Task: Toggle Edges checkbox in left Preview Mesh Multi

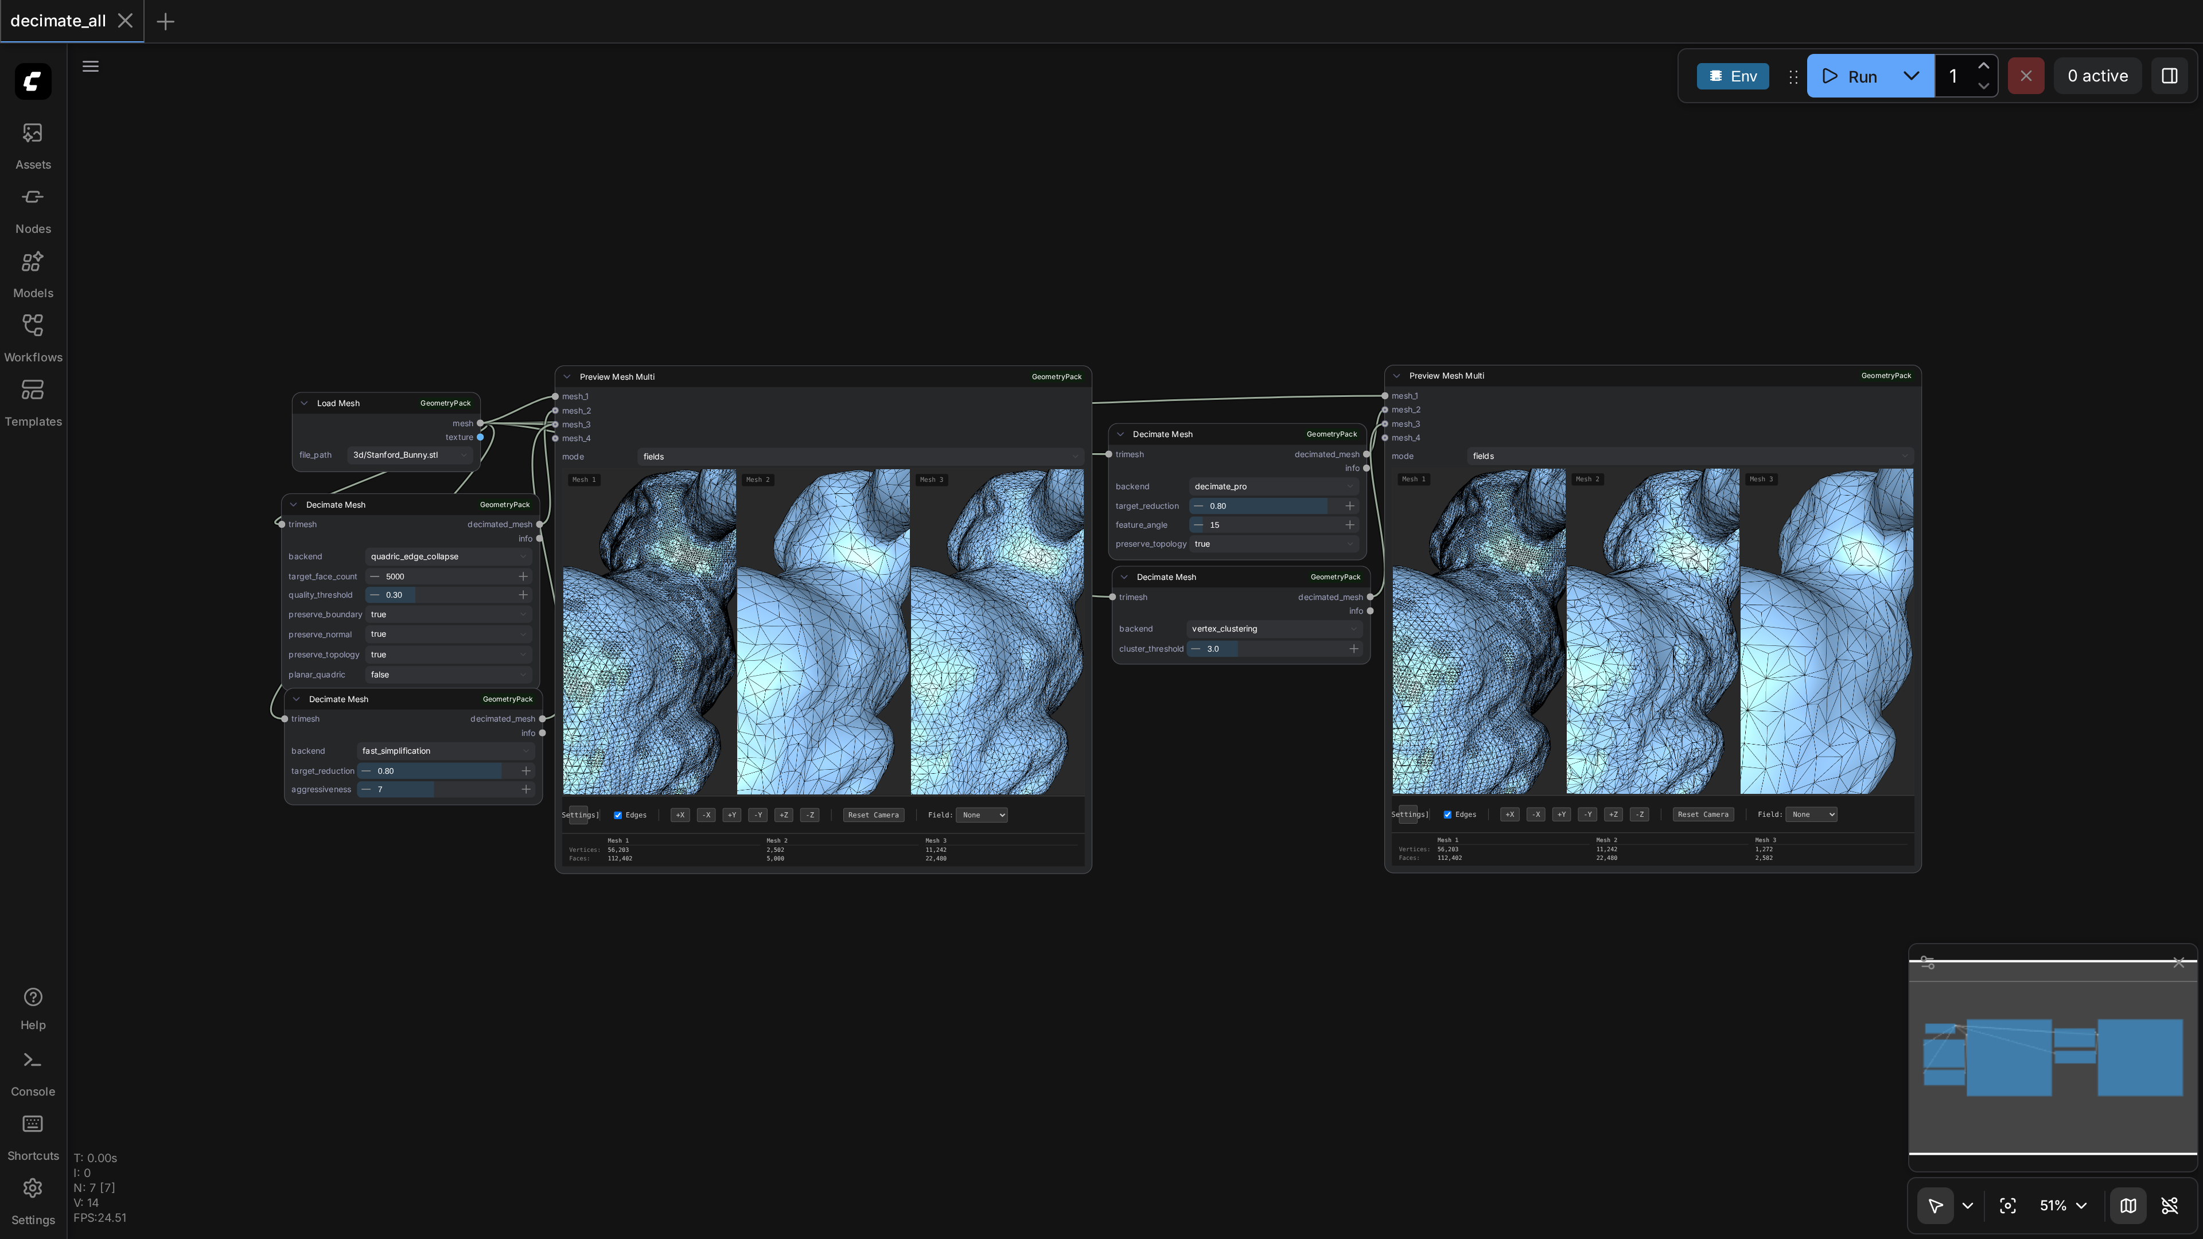Action: (x=617, y=815)
